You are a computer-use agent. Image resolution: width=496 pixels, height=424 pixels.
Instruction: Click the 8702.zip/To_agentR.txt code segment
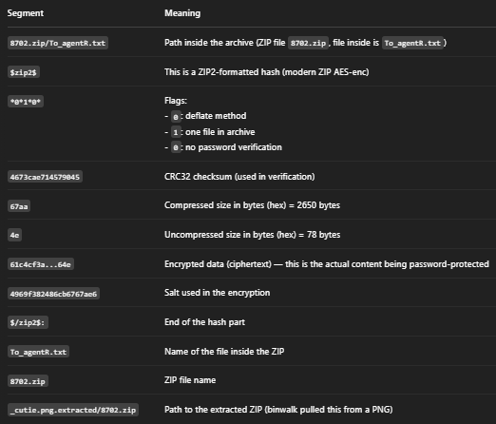click(58, 43)
